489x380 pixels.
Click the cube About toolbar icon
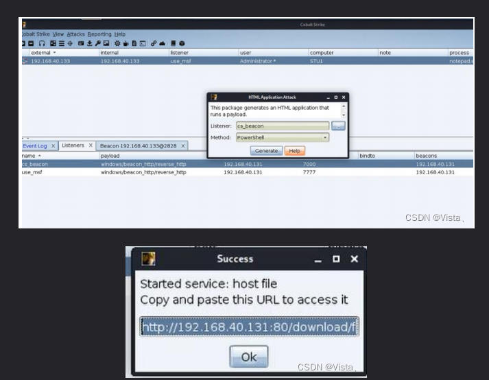pyautogui.click(x=182, y=43)
